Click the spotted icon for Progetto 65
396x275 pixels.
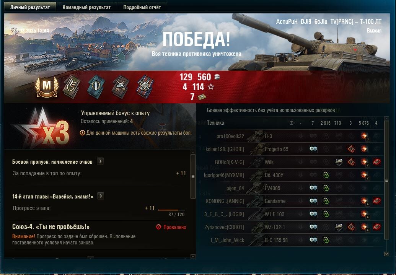pos(313,149)
